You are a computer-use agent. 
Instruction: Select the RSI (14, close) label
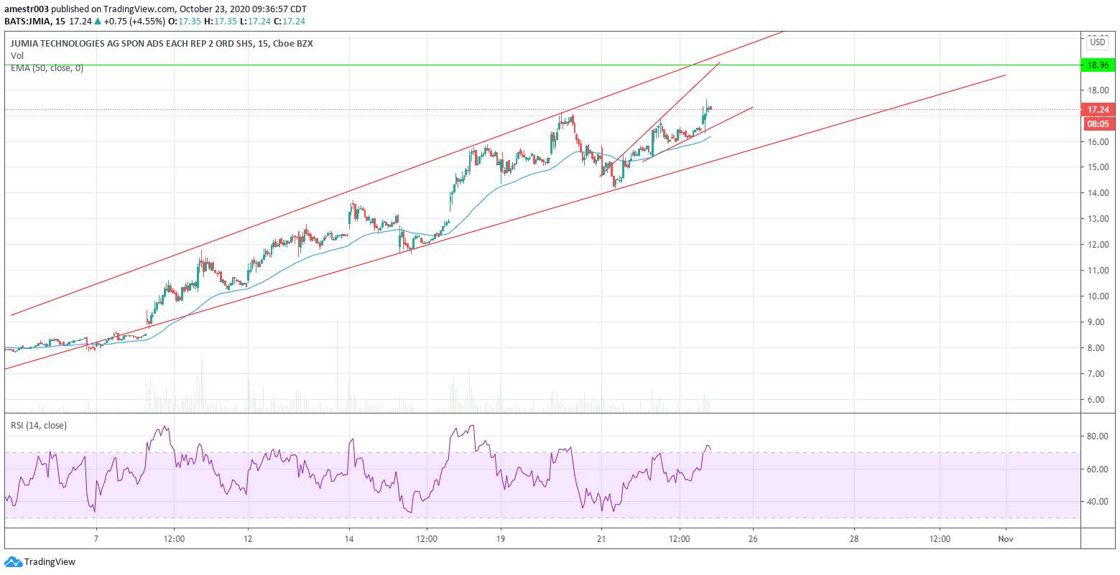coord(39,426)
